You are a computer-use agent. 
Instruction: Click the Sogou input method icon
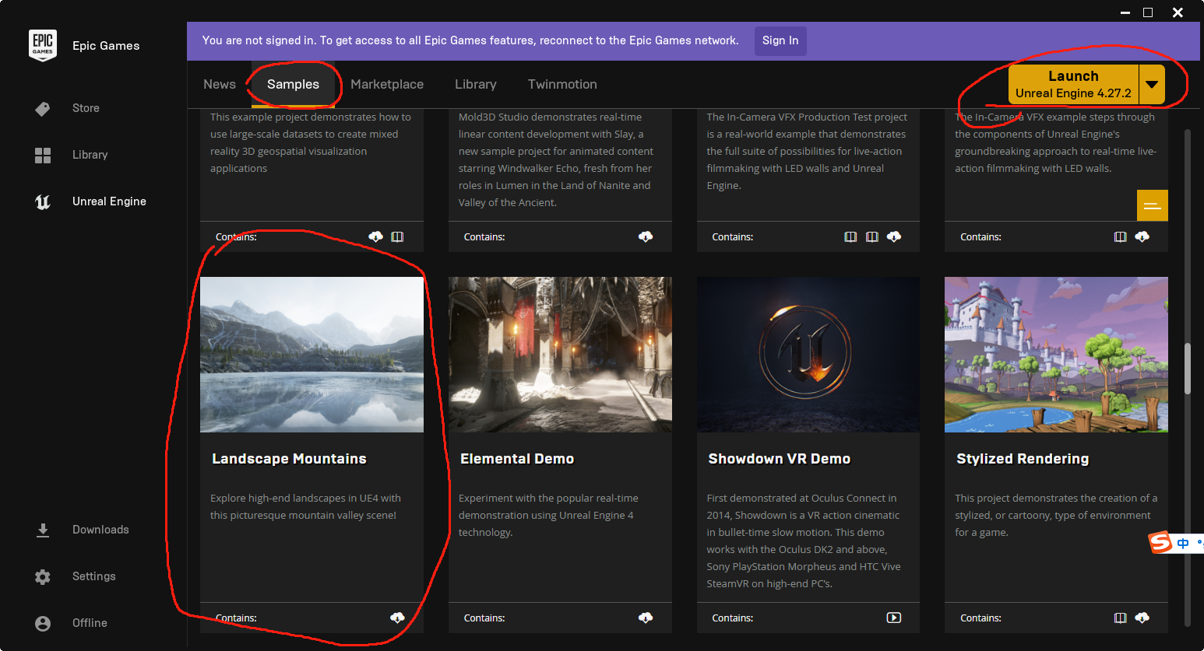(x=1161, y=542)
